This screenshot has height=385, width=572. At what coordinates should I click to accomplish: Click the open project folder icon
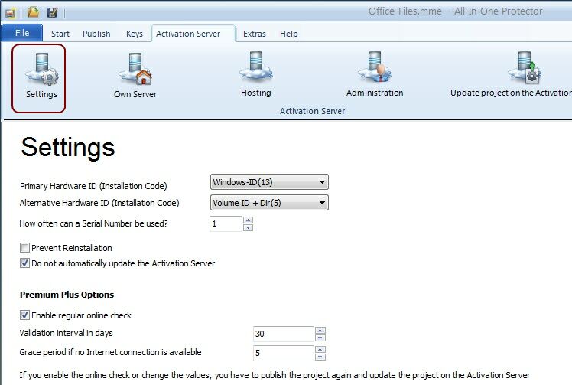click(x=34, y=11)
